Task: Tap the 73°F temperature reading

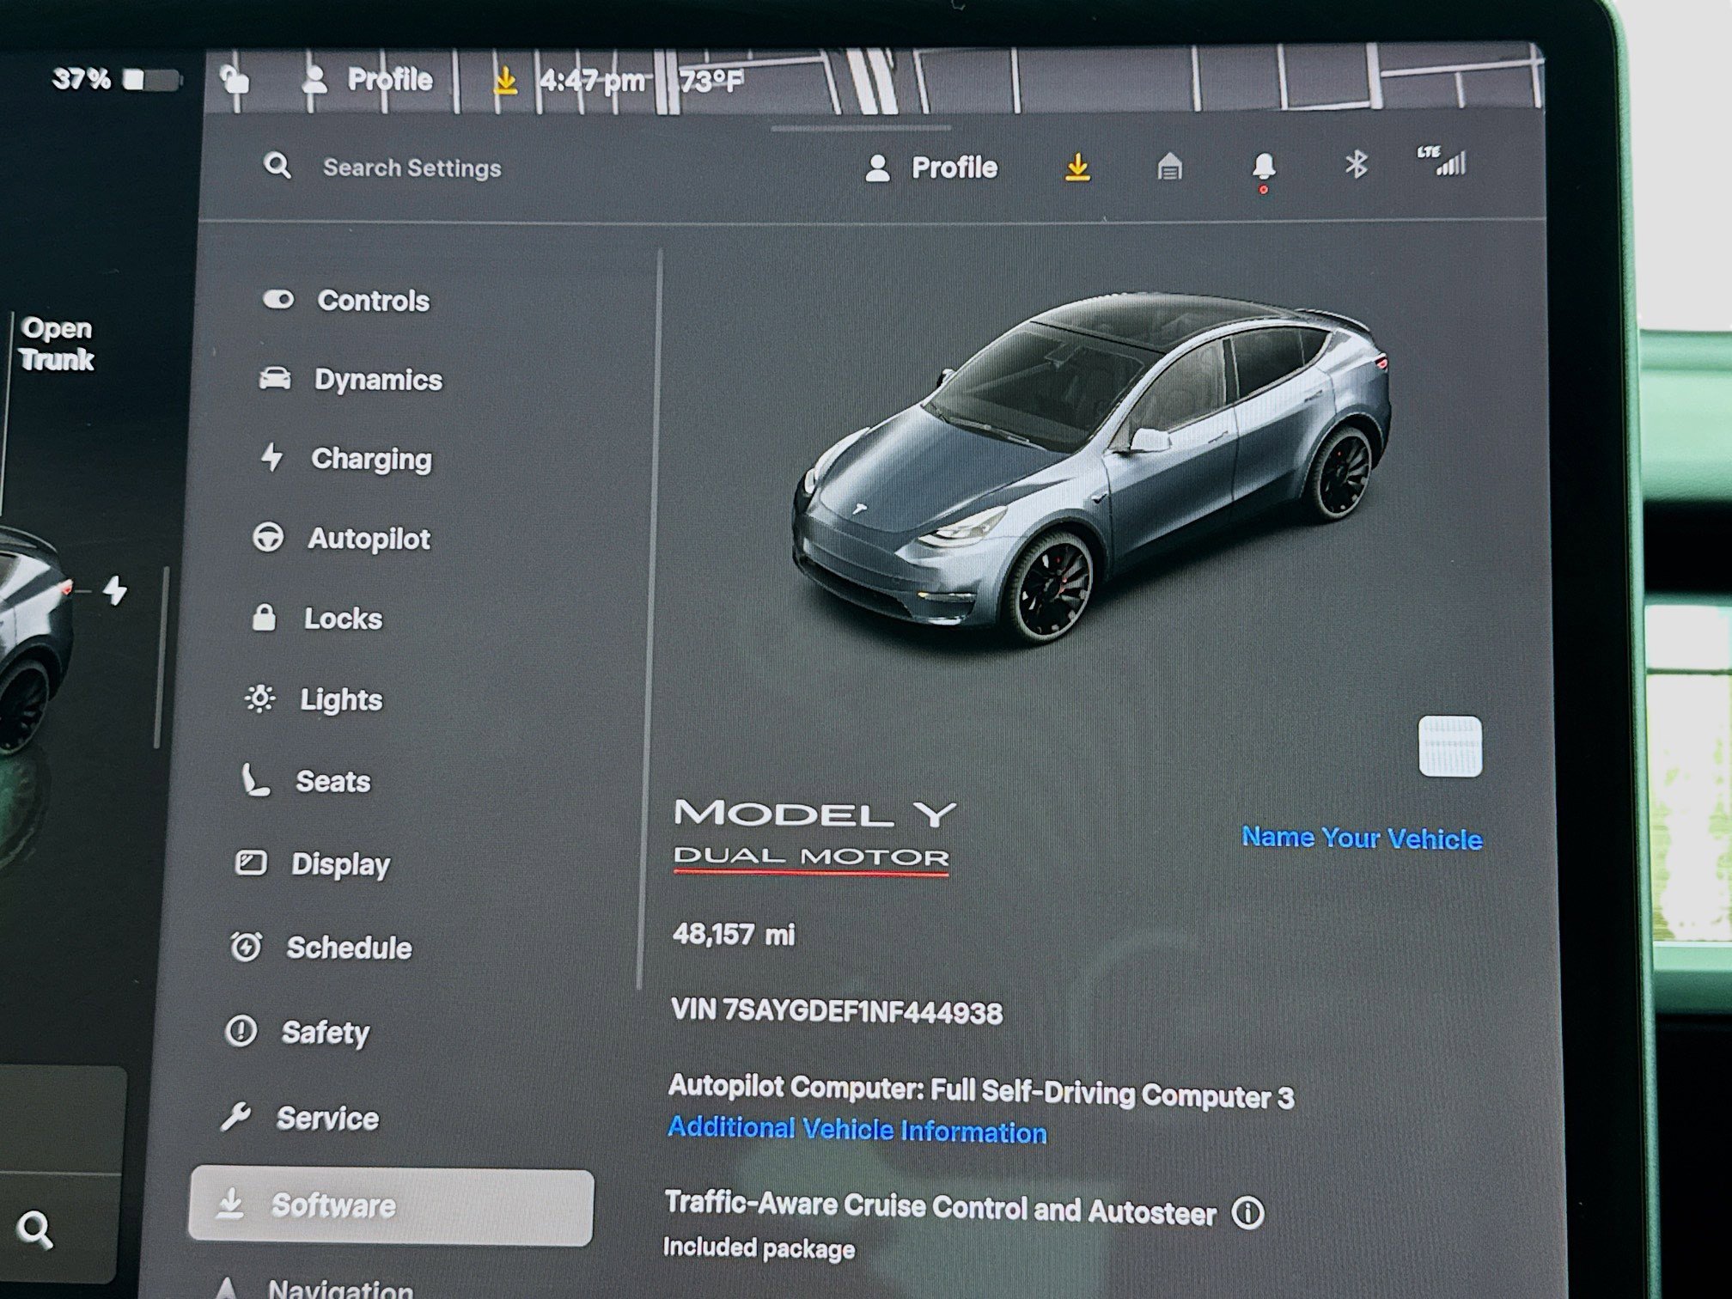Action: [710, 81]
